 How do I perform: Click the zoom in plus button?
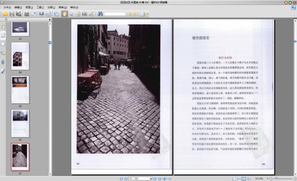(295, 179)
